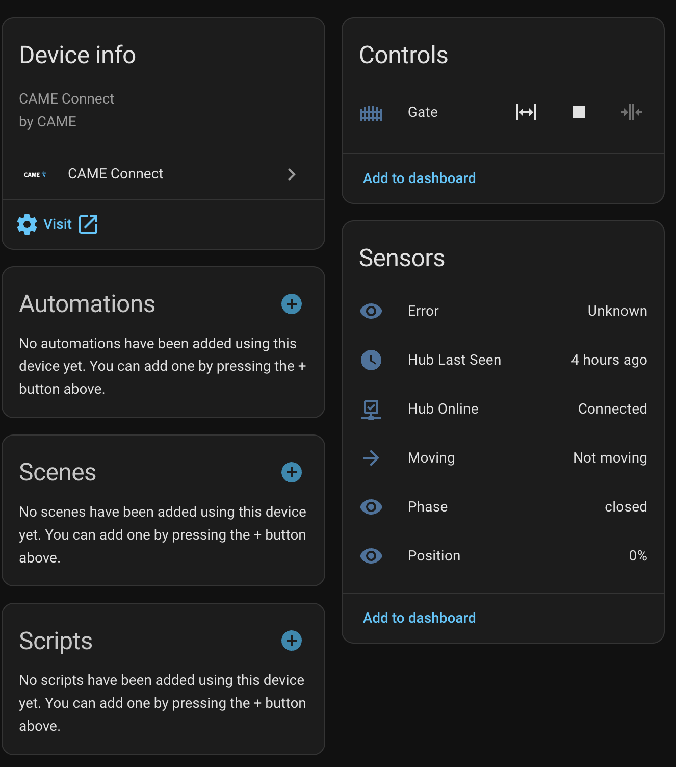676x767 pixels.
Task: Click the Visit link
Action: (58, 224)
